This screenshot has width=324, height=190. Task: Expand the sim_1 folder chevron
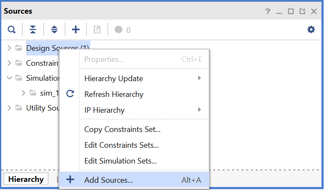coord(24,93)
